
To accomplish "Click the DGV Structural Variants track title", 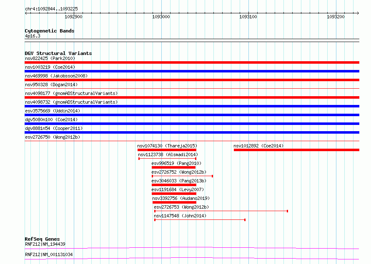I will click(x=58, y=53).
